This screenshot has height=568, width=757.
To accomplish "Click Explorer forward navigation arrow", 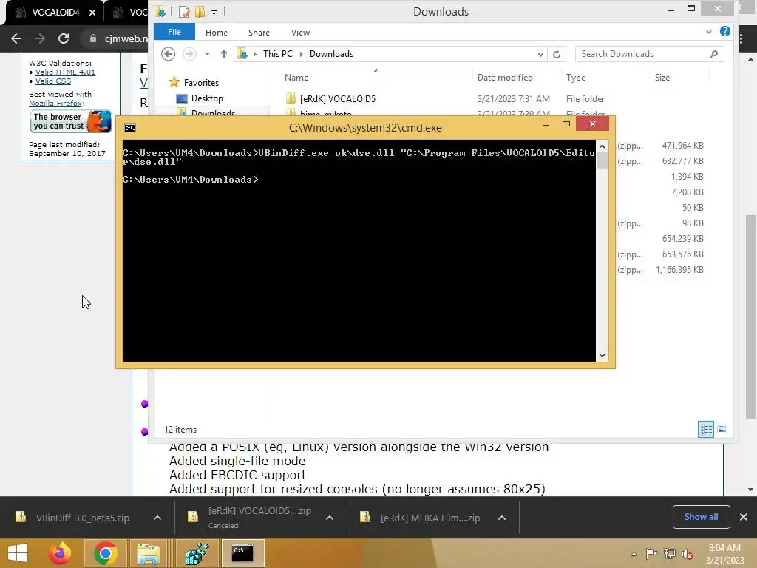I will tap(189, 54).
